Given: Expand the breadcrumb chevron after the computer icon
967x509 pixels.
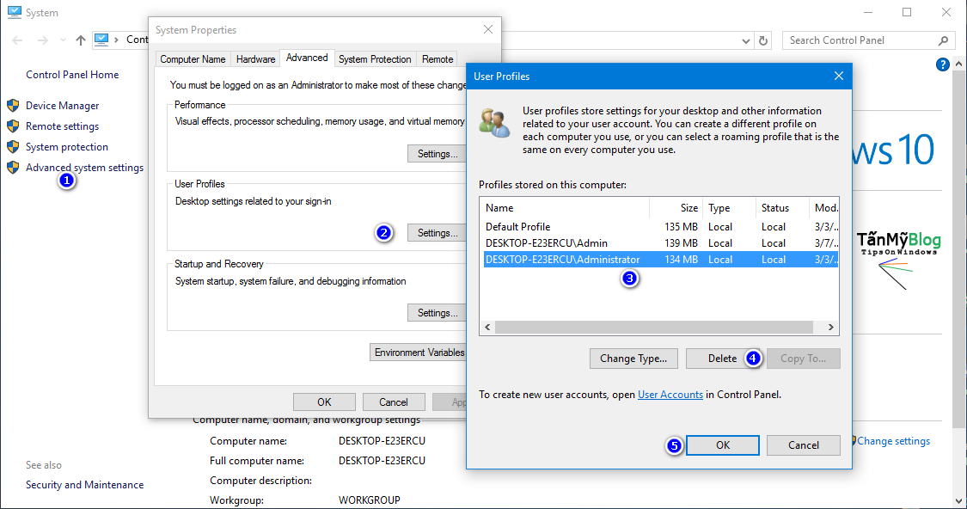Looking at the screenshot, I should pyautogui.click(x=115, y=39).
